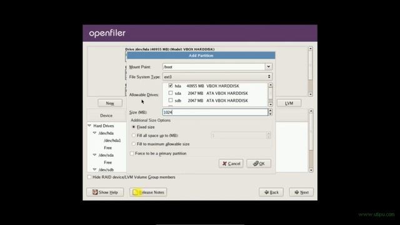Go Back to previous step
Screen dimensions: 400x225
[x=271, y=192]
